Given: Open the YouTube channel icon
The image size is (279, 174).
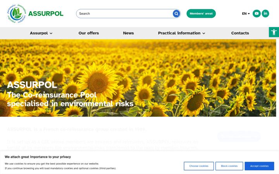Looking at the screenshot, I should coord(257,14).
